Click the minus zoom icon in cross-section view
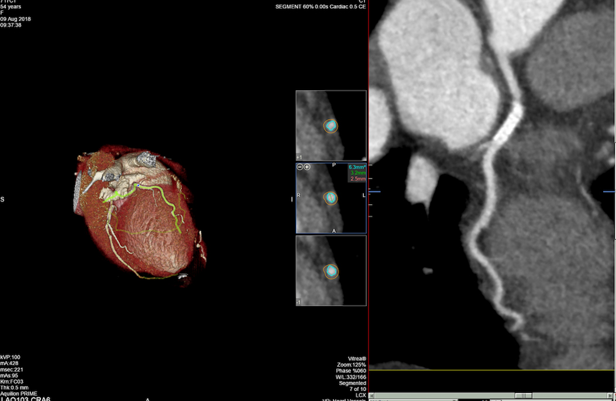This screenshot has width=616, height=401. [x=300, y=167]
